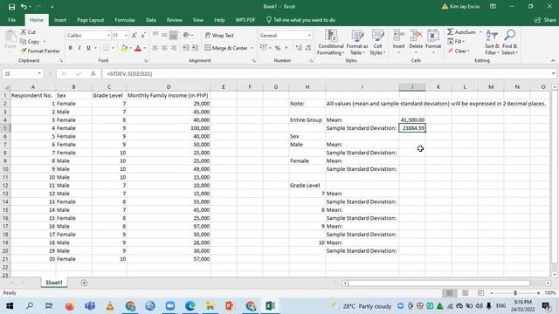This screenshot has height=314, width=559.
Task: Open the font size dropdown
Action: pyautogui.click(x=126, y=35)
